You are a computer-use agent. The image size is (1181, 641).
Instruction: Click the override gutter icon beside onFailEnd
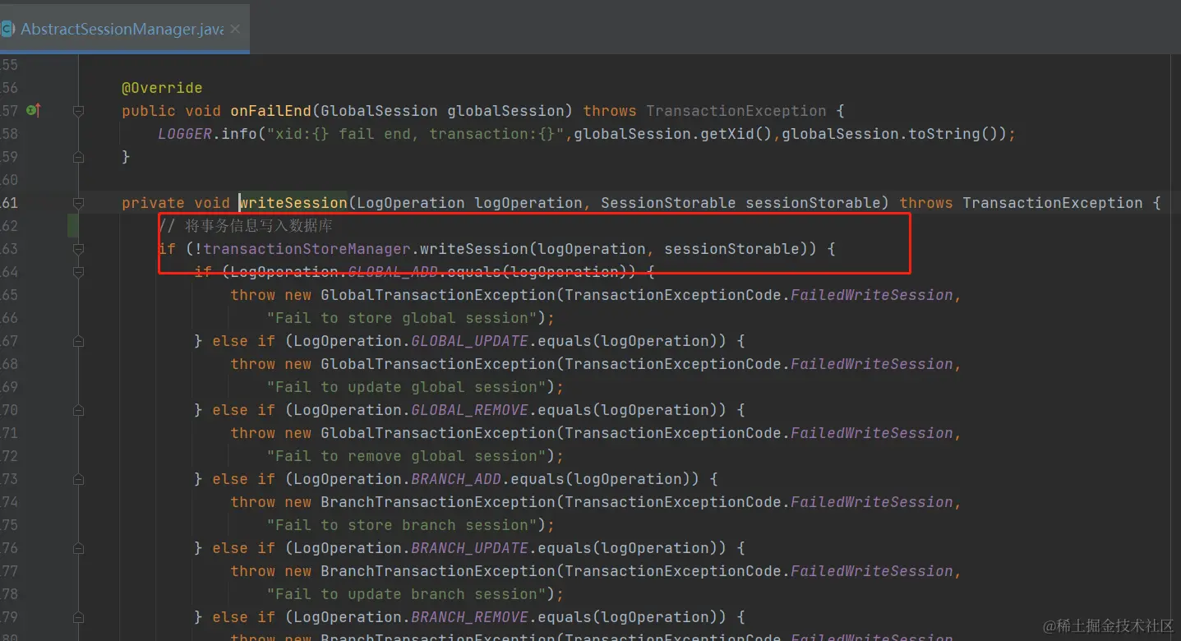(33, 109)
